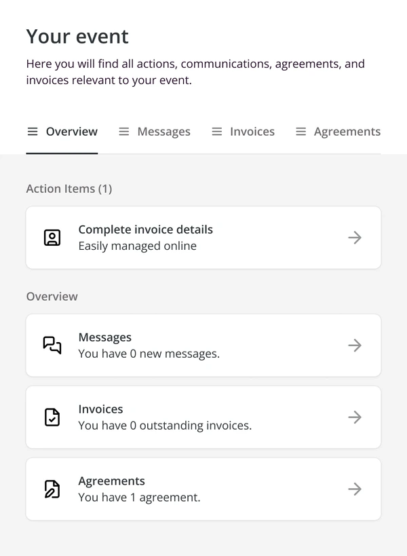Click the arrow on the Invoices card
Screen dimensions: 407x556
(355, 417)
